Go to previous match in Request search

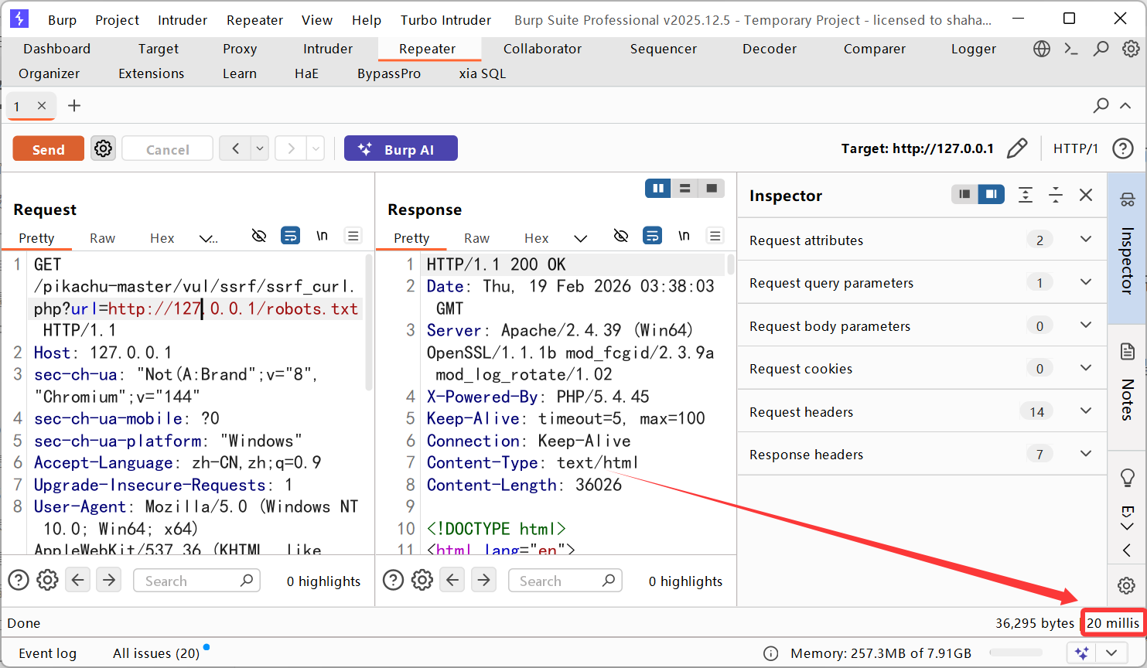[78, 580]
